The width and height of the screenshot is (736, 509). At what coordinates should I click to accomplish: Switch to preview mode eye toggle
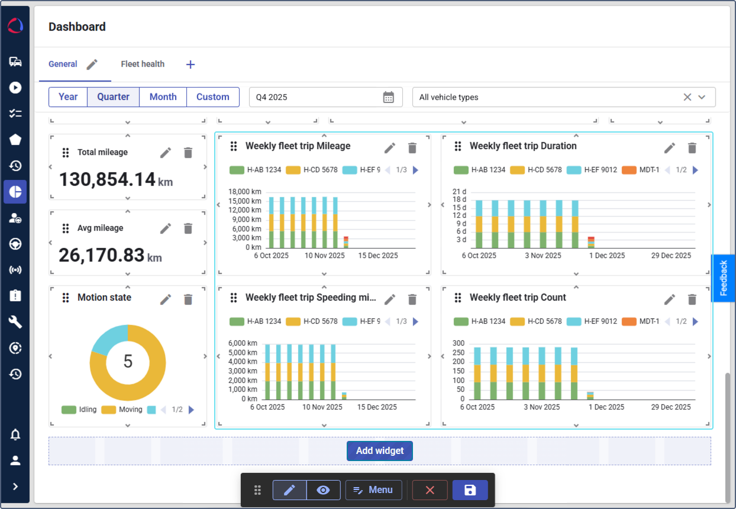[323, 490]
